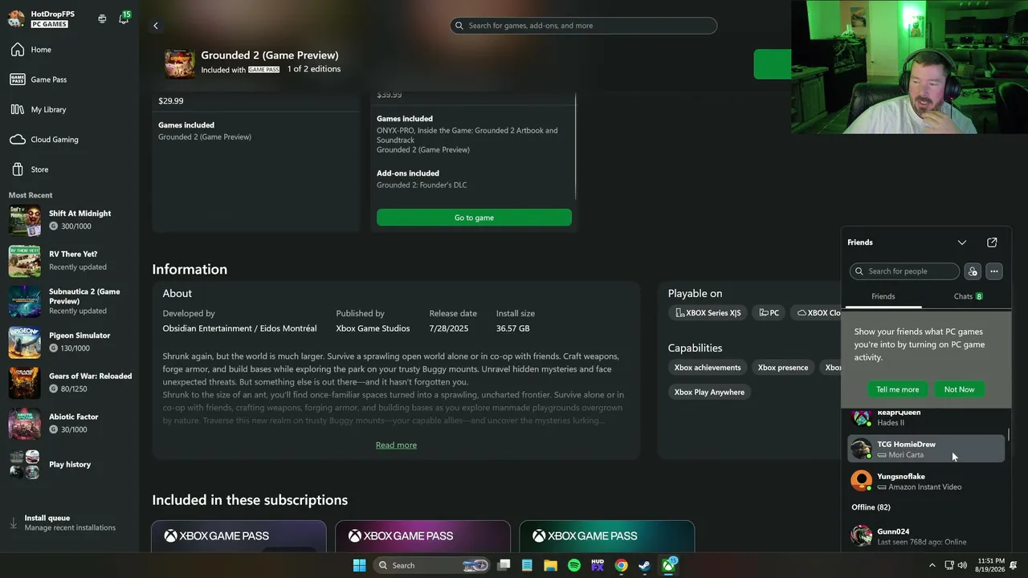Expand description with Read more
This screenshot has width=1028, height=578.
coord(396,446)
